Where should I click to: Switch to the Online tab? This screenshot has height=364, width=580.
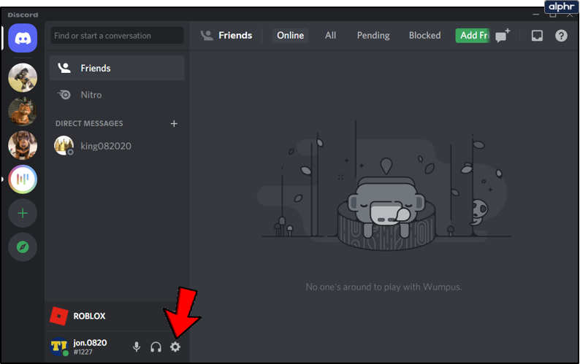(x=291, y=36)
